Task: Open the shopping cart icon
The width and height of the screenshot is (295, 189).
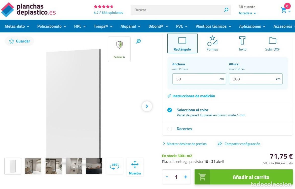Action: pos(283,10)
